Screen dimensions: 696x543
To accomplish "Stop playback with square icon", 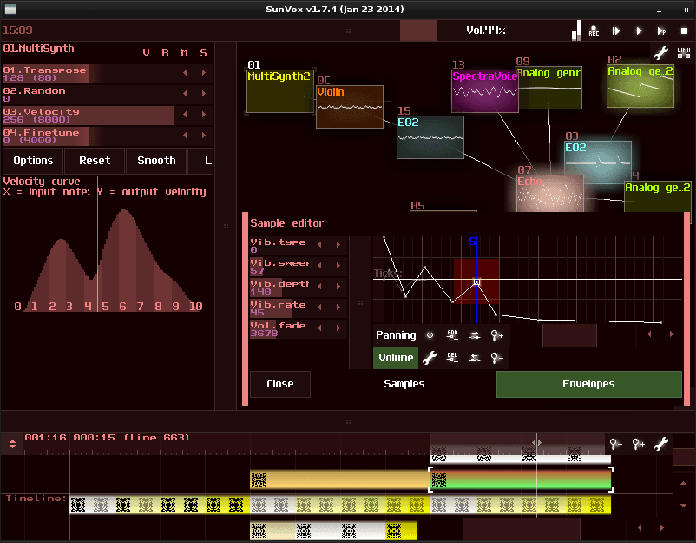I will coord(684,30).
